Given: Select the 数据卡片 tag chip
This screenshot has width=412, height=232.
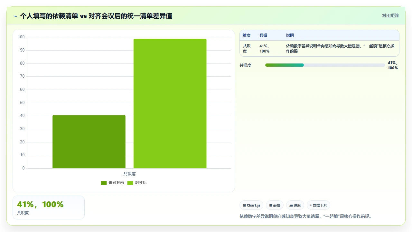Looking at the screenshot, I should coord(318,205).
